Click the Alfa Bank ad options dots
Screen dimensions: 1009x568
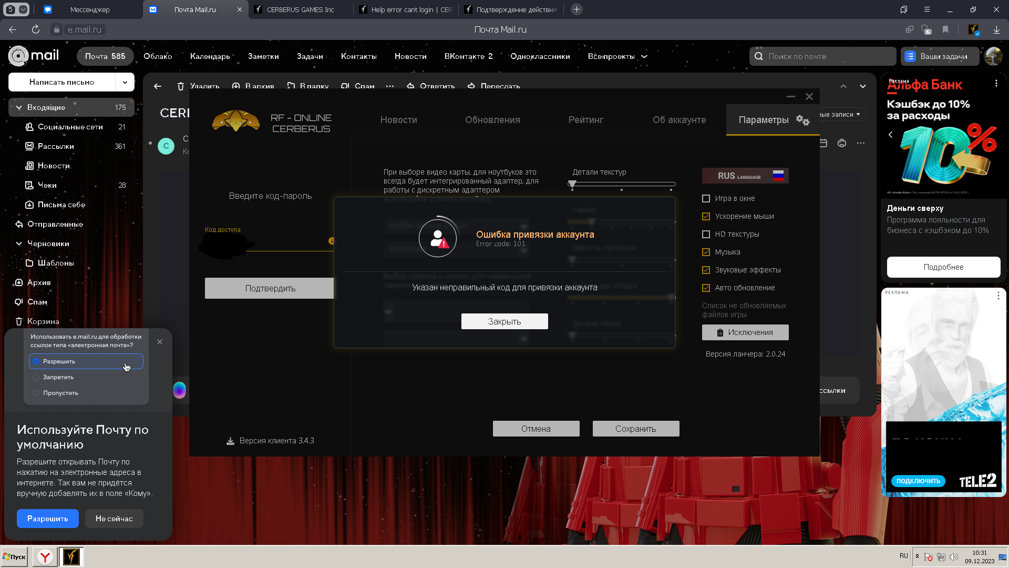click(x=996, y=83)
